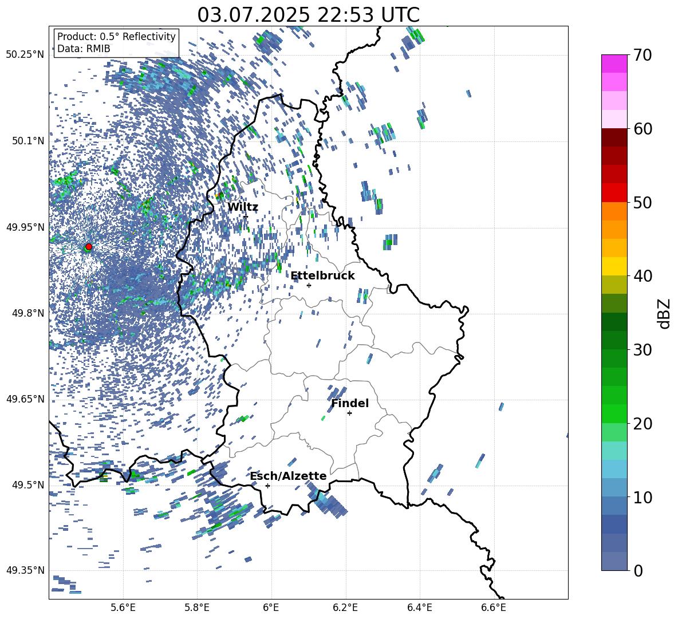This screenshot has height=619, width=678.
Task: Click the 50.1°N latitude label
Action: [x=27, y=141]
